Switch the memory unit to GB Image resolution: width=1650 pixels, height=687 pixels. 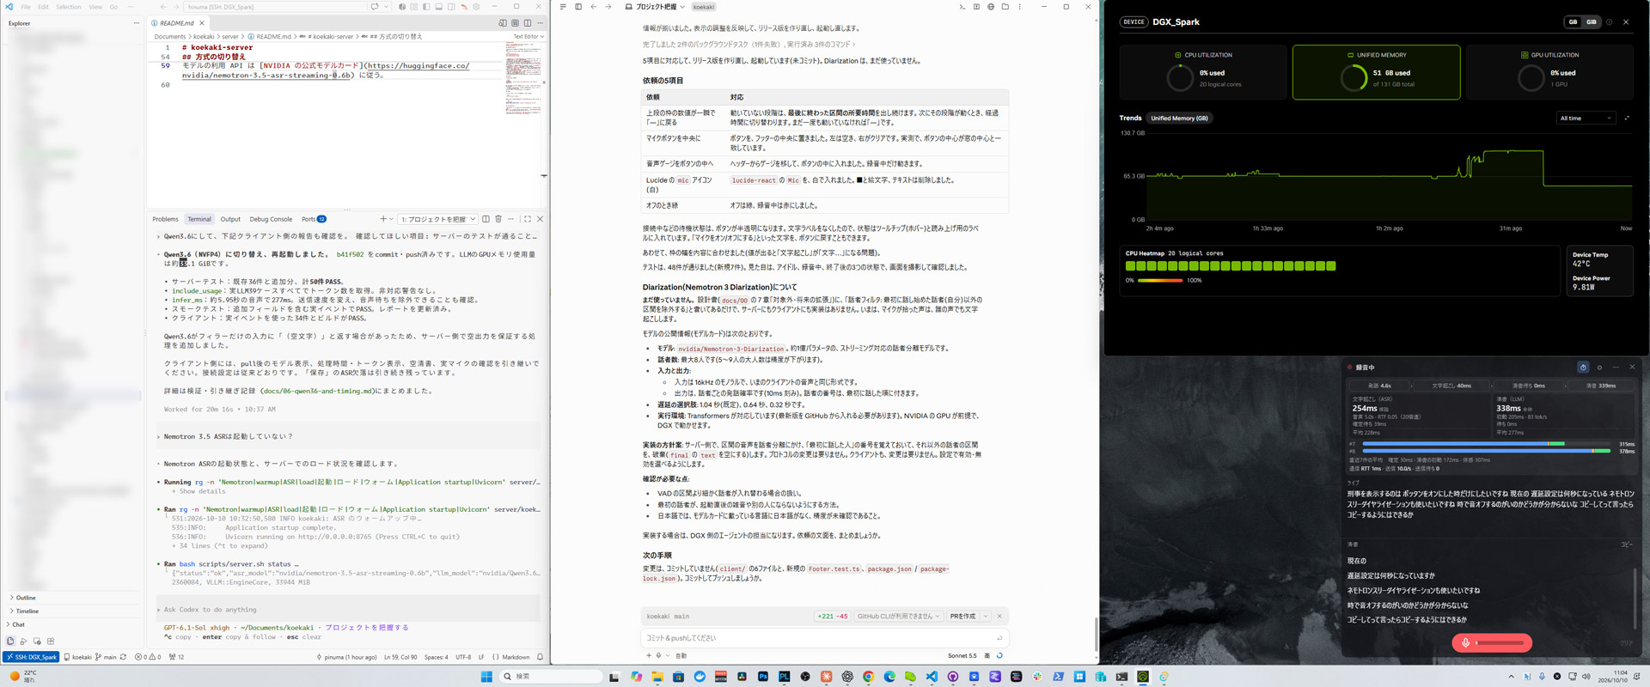click(1573, 22)
